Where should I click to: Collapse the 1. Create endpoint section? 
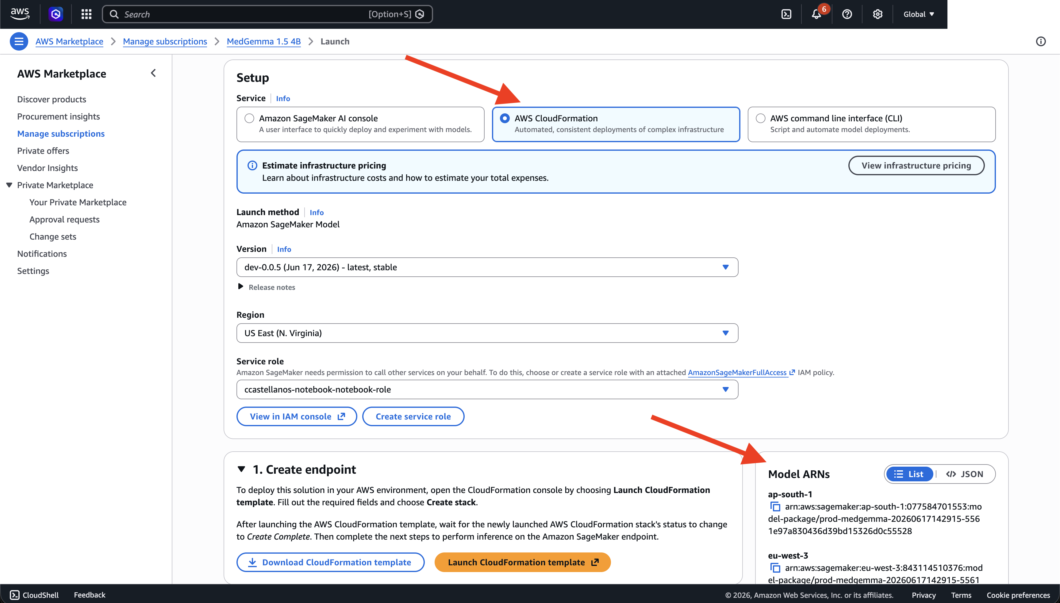(241, 469)
